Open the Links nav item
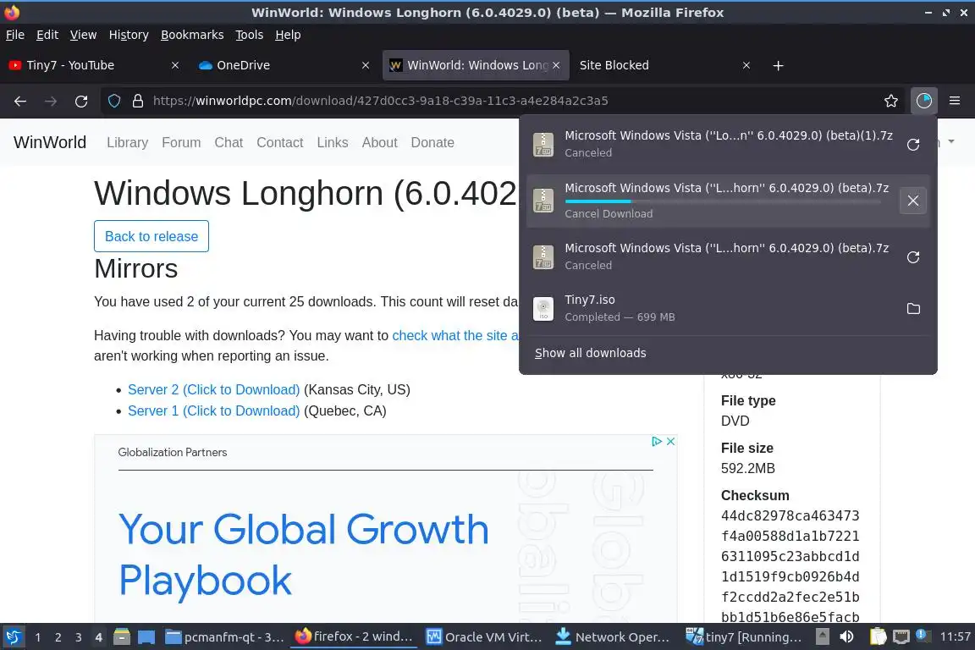This screenshot has width=975, height=650. coord(333,142)
